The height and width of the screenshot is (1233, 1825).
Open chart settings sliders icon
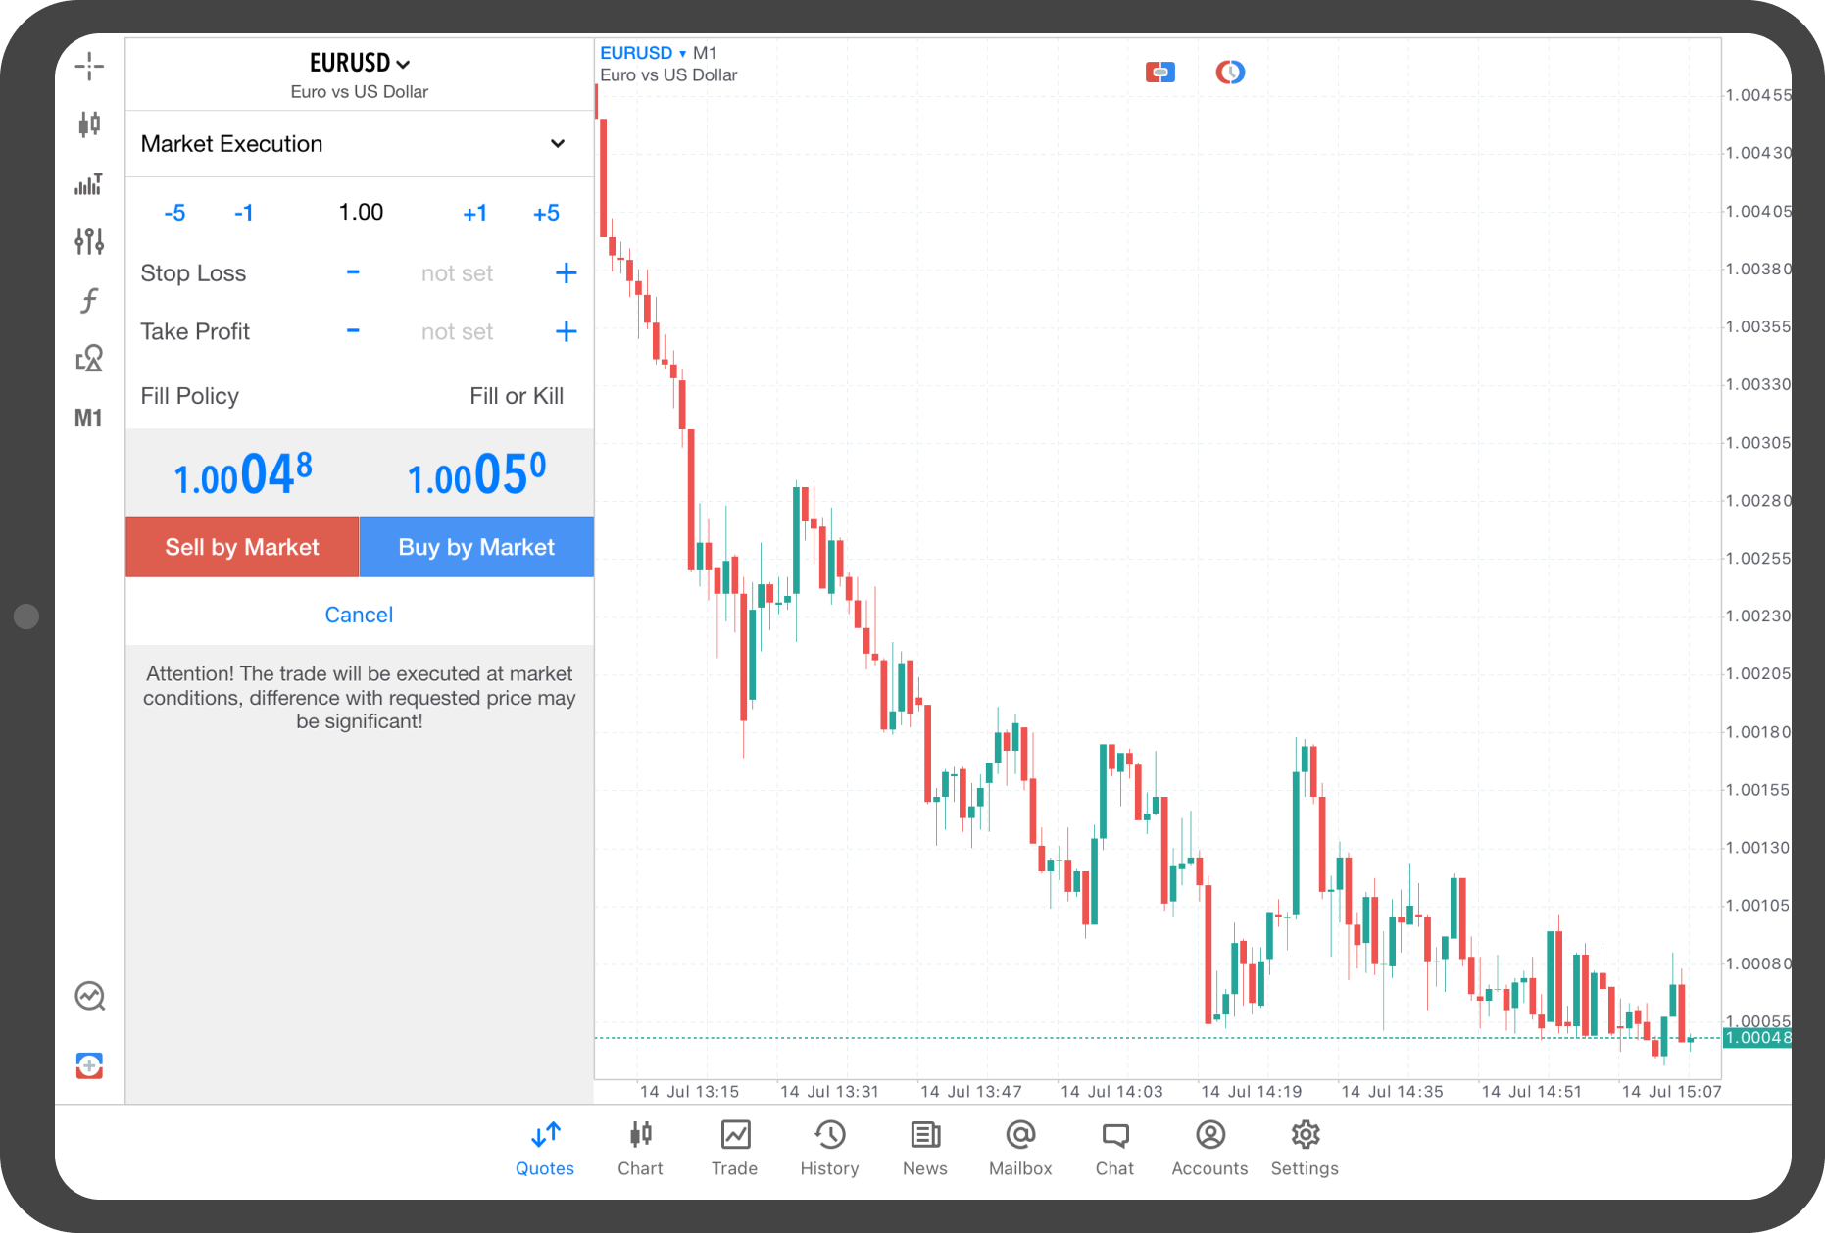pyautogui.click(x=89, y=241)
